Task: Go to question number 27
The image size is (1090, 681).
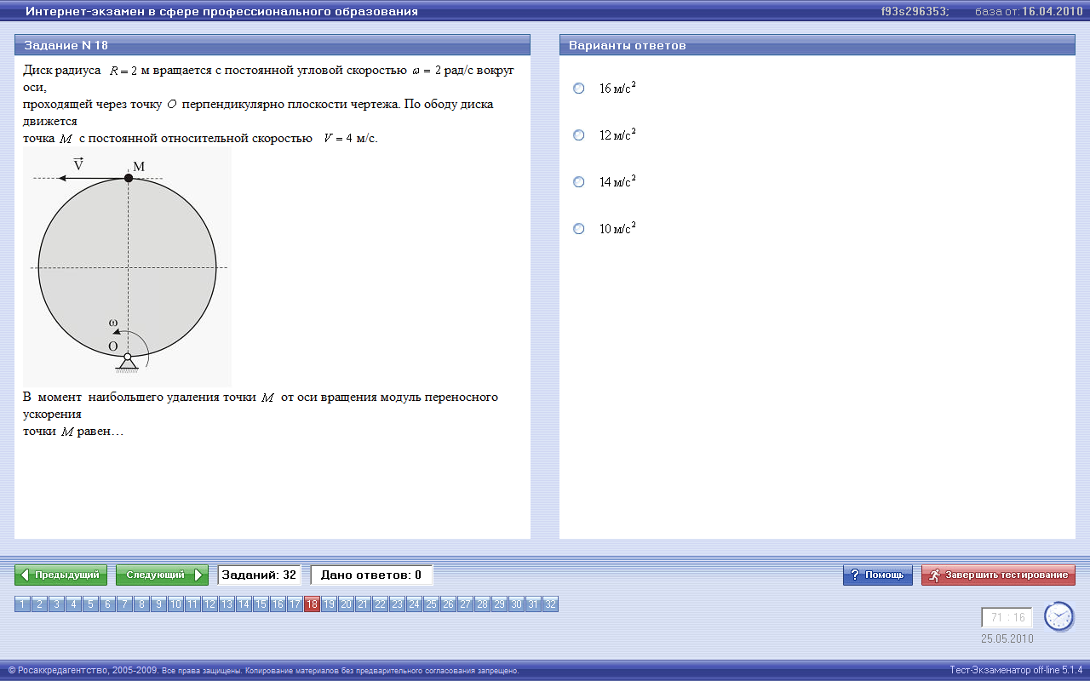Action: (465, 604)
